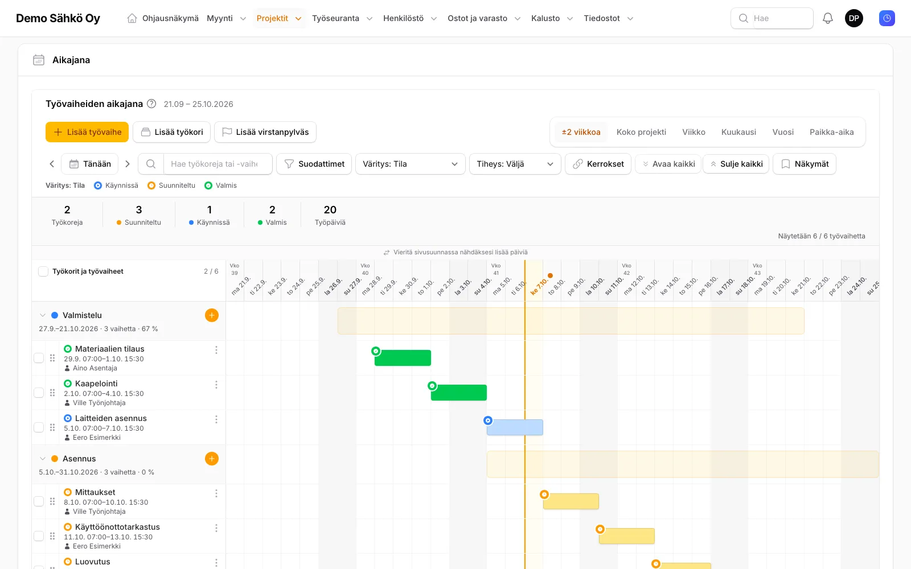Image resolution: width=911 pixels, height=569 pixels.
Task: Click the Lisää työvaihe button
Action: (87, 132)
